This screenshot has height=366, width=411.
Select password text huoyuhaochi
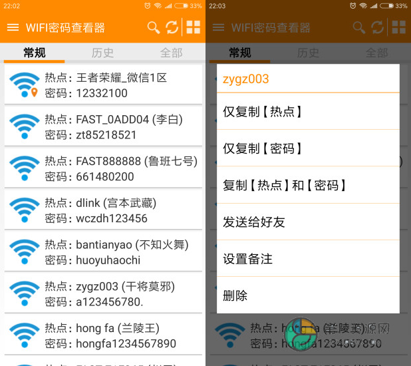(108, 260)
